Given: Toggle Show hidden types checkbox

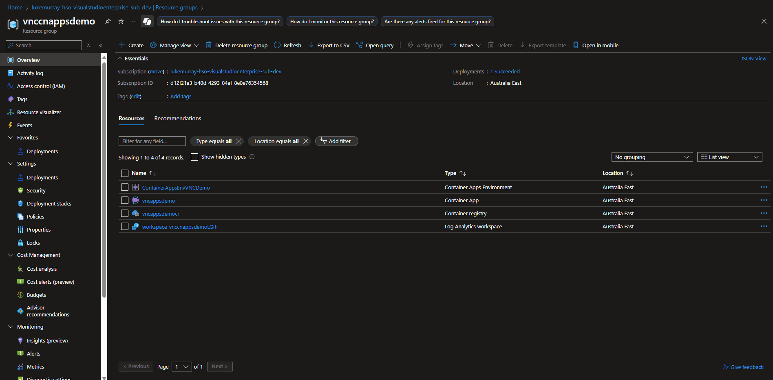Looking at the screenshot, I should [194, 157].
